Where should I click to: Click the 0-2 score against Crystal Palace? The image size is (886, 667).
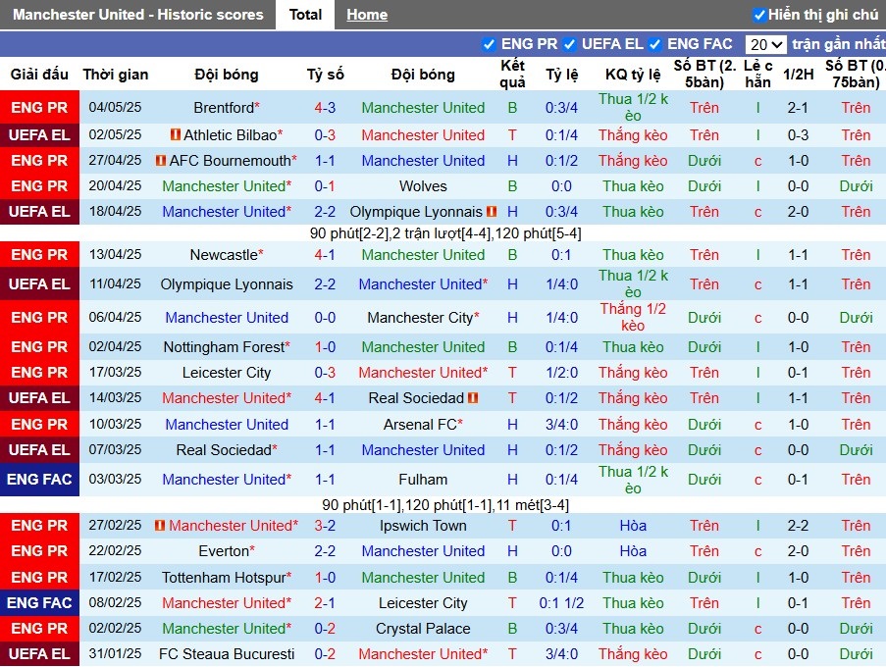[x=325, y=629]
